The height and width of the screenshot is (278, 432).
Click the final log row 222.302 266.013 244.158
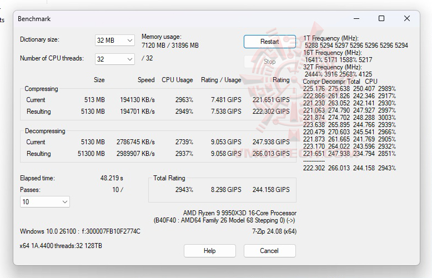point(349,168)
